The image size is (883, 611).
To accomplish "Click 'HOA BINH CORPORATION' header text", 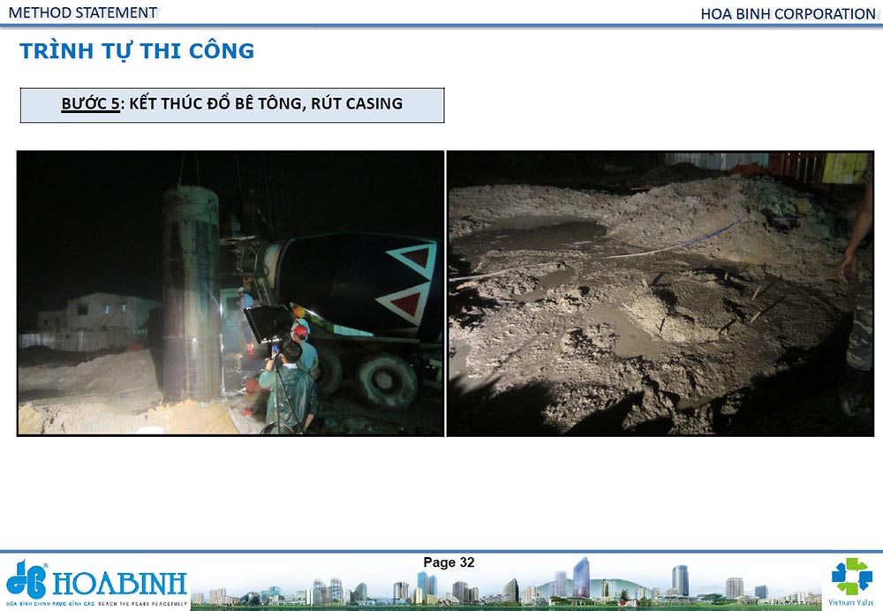I will tap(788, 14).
